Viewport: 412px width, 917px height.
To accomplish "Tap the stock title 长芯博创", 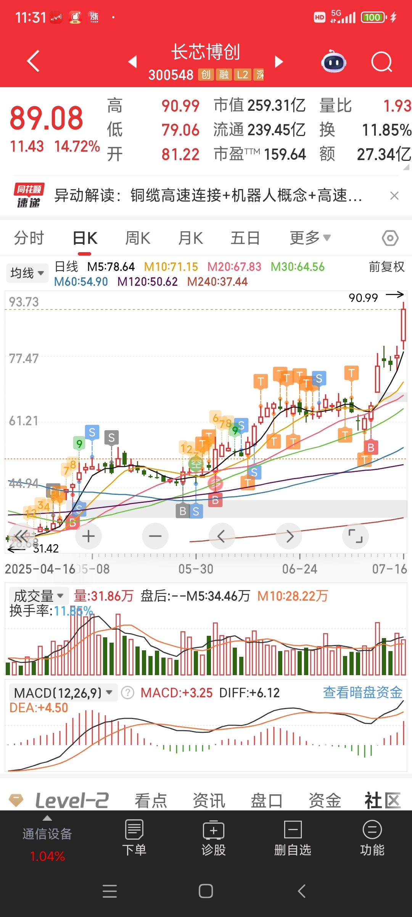I will [x=206, y=52].
